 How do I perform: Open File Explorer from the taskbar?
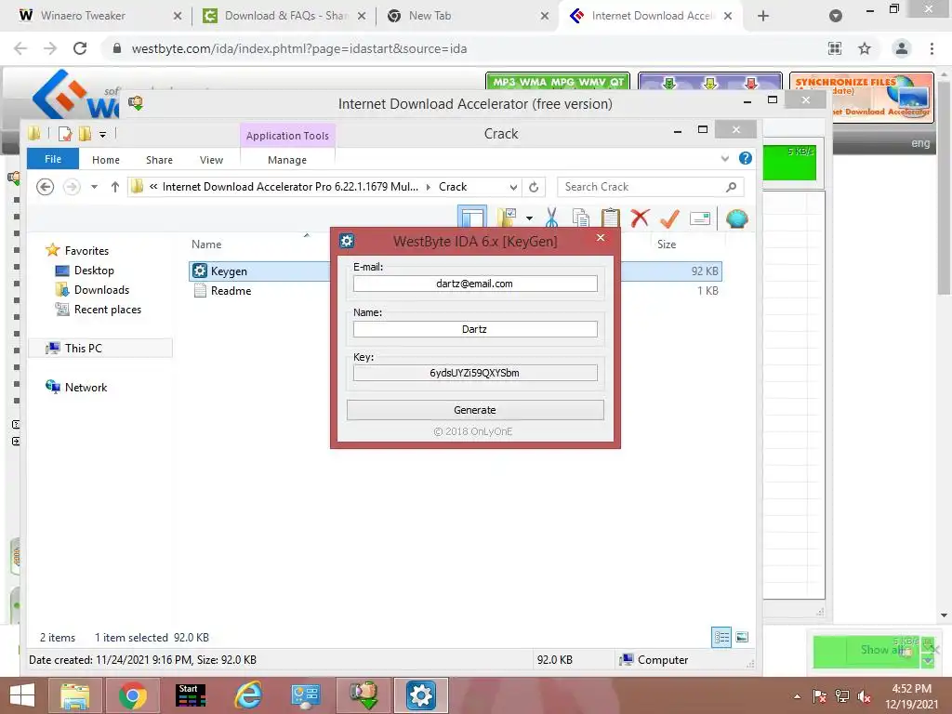click(74, 695)
